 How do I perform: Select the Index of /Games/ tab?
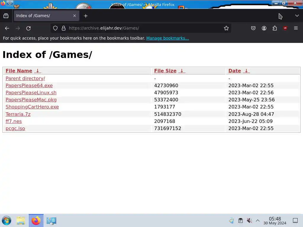(46, 16)
